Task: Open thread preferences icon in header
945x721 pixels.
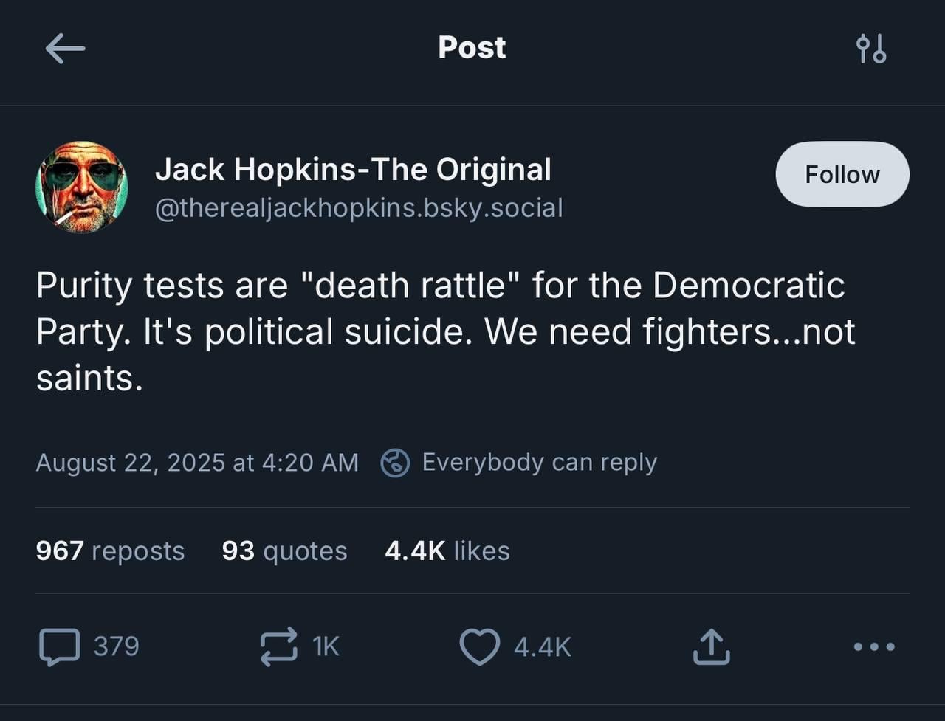Action: click(x=870, y=49)
